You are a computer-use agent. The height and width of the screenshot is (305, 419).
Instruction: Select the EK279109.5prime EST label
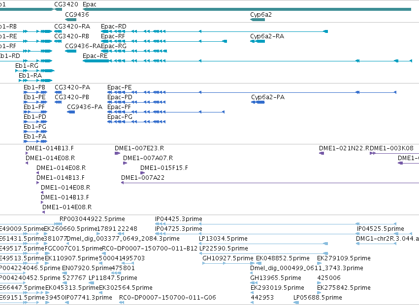point(344,258)
